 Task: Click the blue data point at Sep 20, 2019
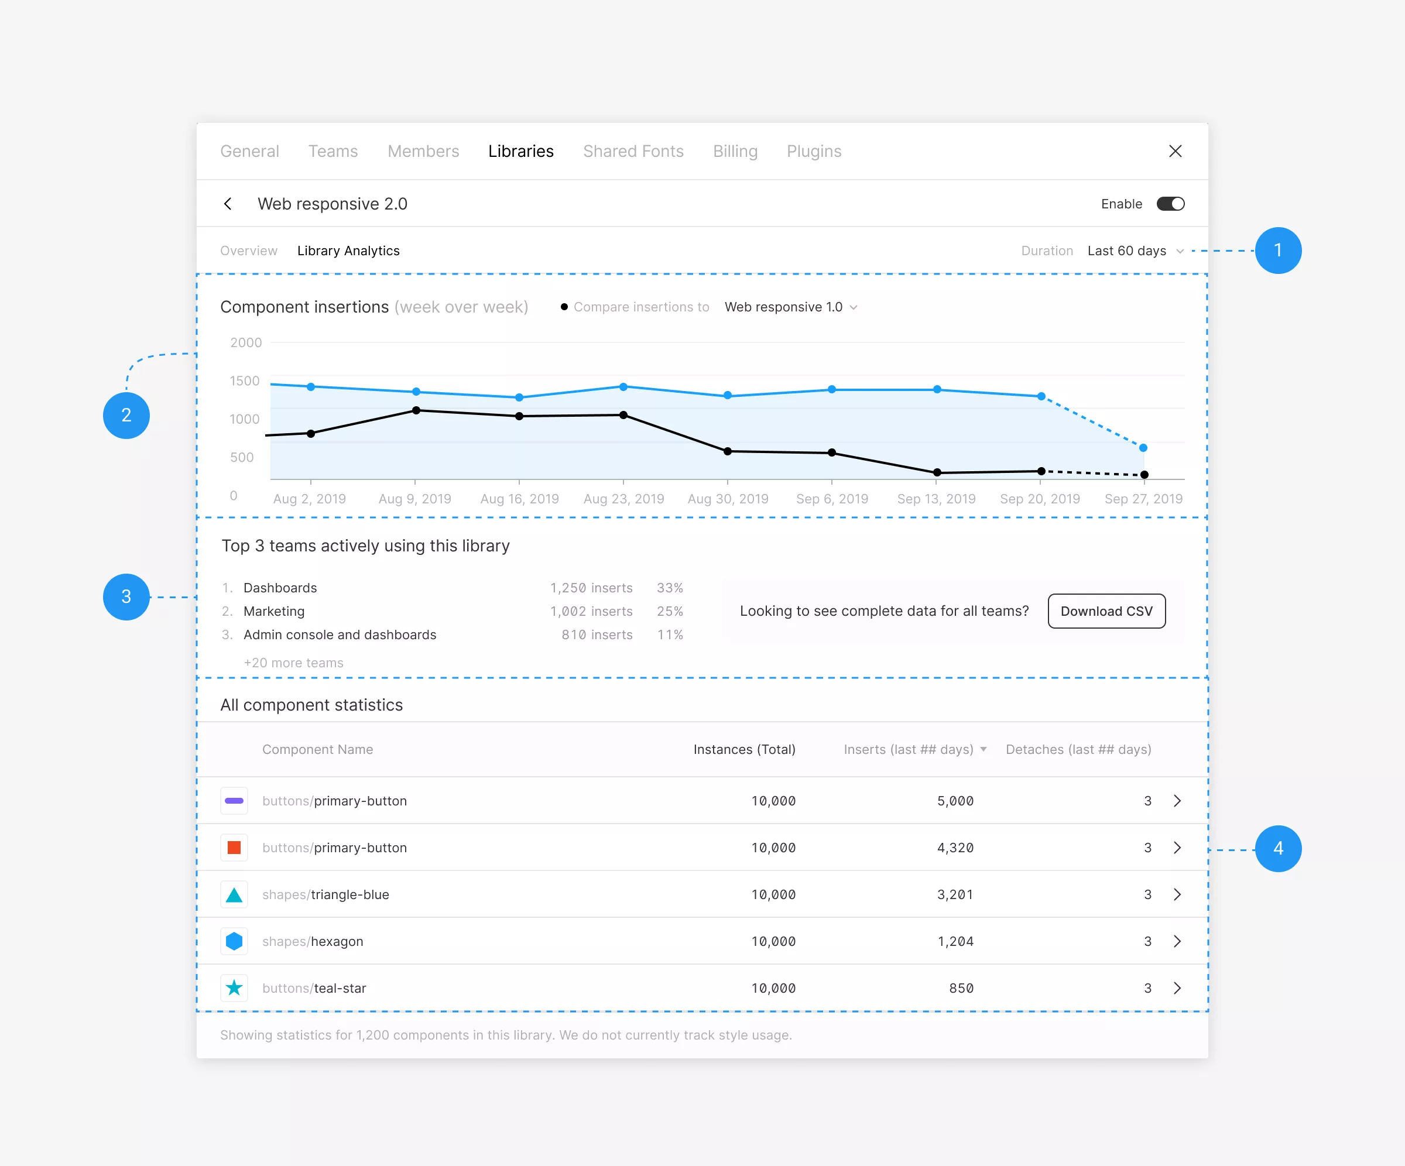tap(1041, 396)
